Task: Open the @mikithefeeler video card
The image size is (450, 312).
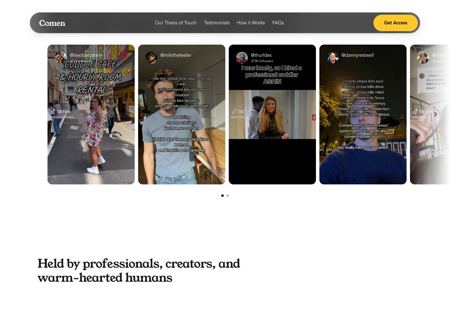Action: (x=182, y=115)
